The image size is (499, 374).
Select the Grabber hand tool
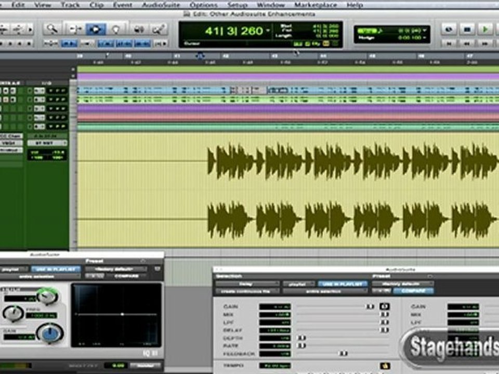click(116, 29)
